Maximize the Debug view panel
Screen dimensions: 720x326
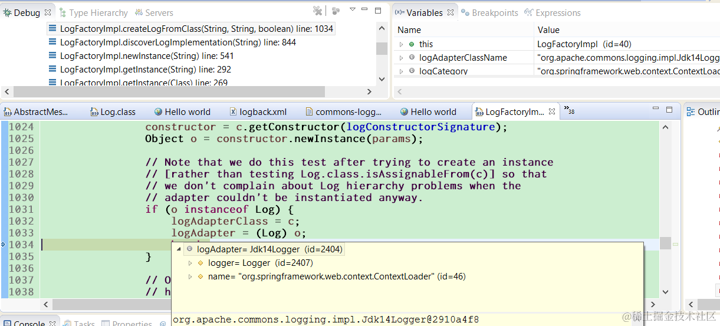click(379, 10)
